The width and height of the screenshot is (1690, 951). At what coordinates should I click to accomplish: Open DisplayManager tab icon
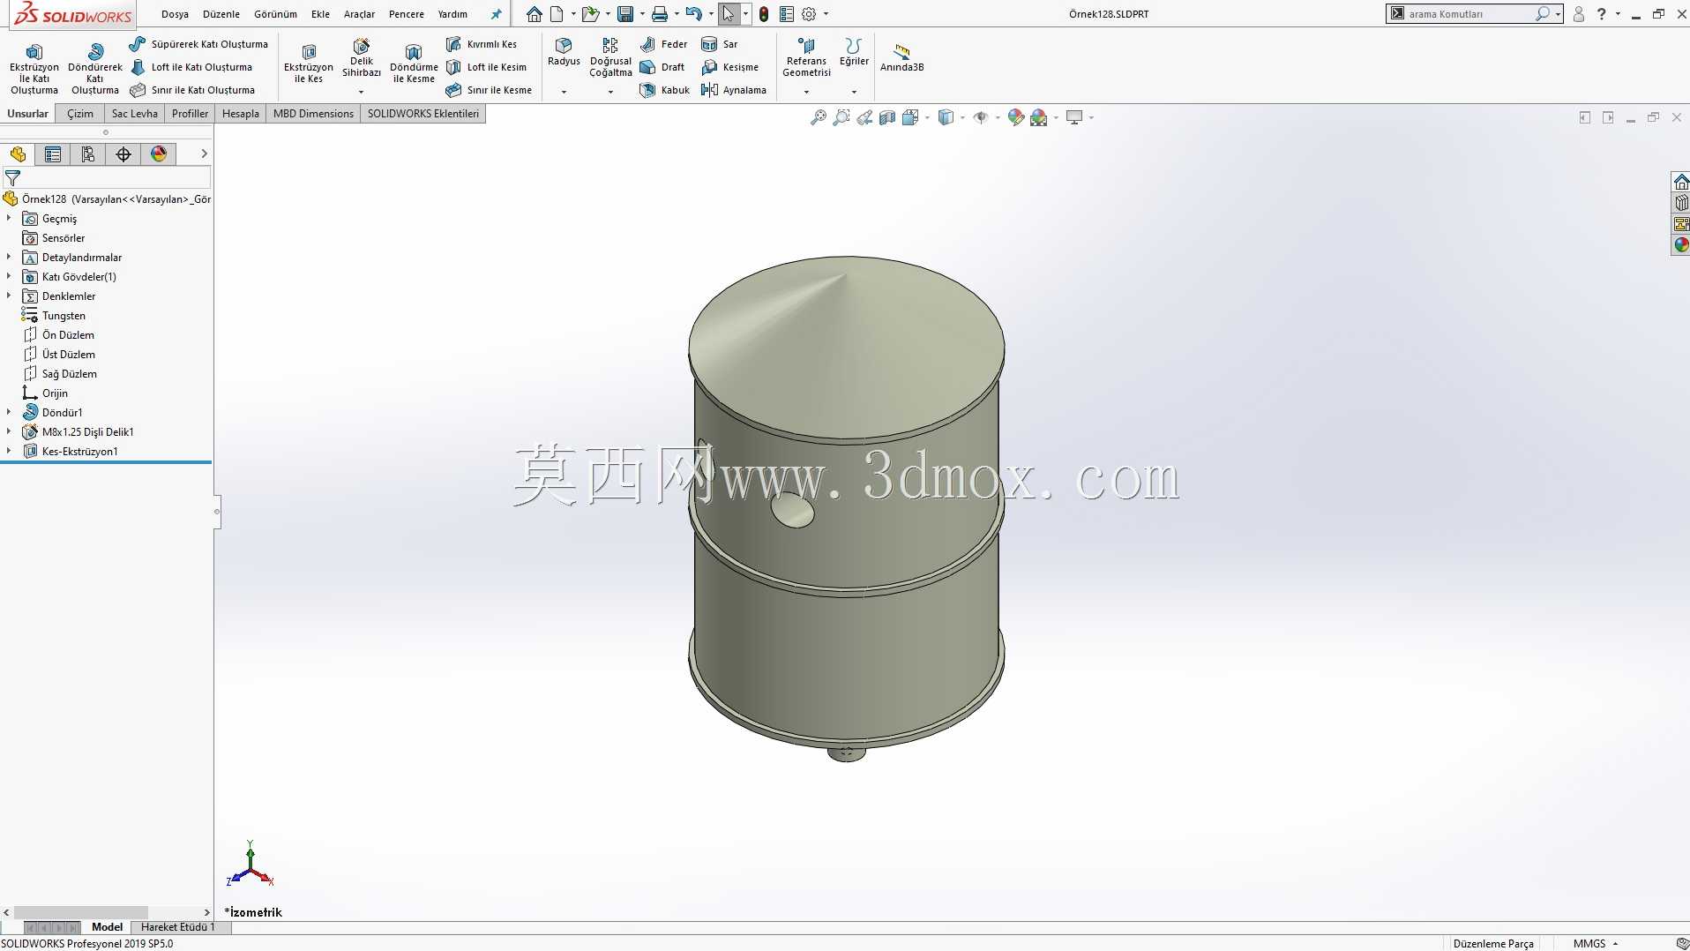click(x=159, y=154)
